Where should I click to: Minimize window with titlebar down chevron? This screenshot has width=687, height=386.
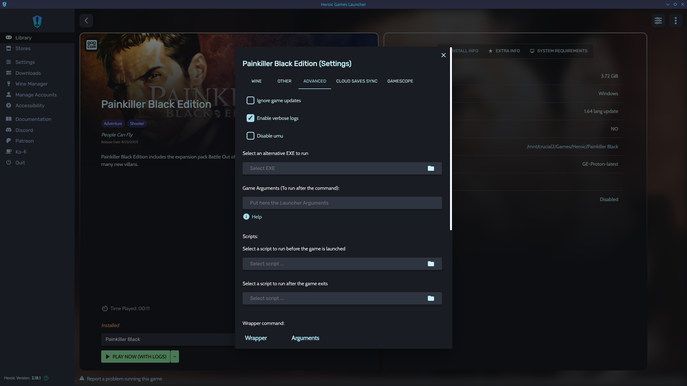coord(668,4)
